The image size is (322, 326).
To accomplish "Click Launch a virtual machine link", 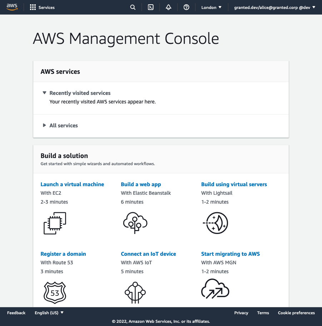I will tap(72, 184).
